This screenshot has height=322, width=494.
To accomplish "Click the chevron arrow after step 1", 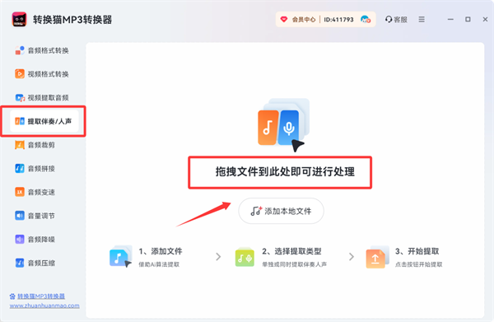I will [218, 257].
